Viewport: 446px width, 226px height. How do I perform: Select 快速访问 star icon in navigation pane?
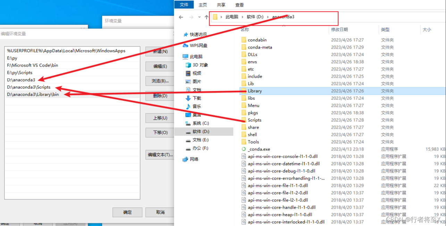click(186, 34)
